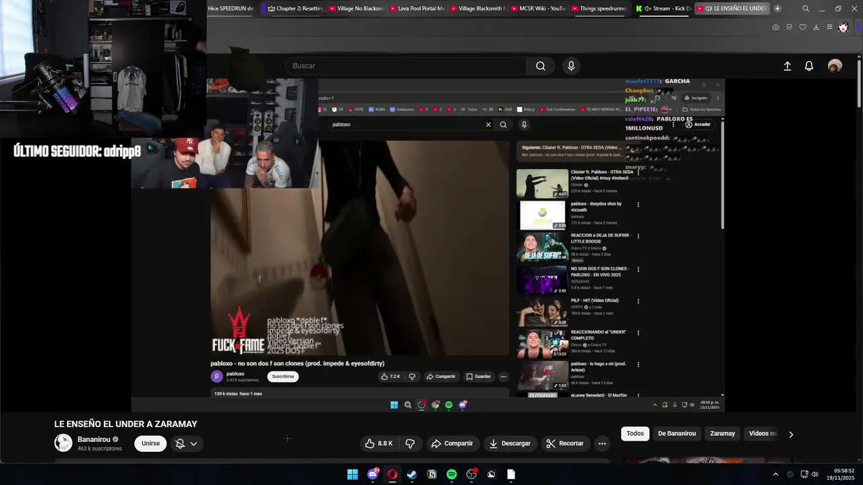The image size is (863, 485).
Task: Open Notion from the taskbar
Action: (x=432, y=474)
